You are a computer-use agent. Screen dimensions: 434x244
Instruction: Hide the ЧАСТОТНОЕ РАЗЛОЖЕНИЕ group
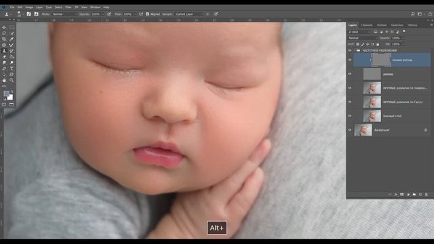coord(350,50)
